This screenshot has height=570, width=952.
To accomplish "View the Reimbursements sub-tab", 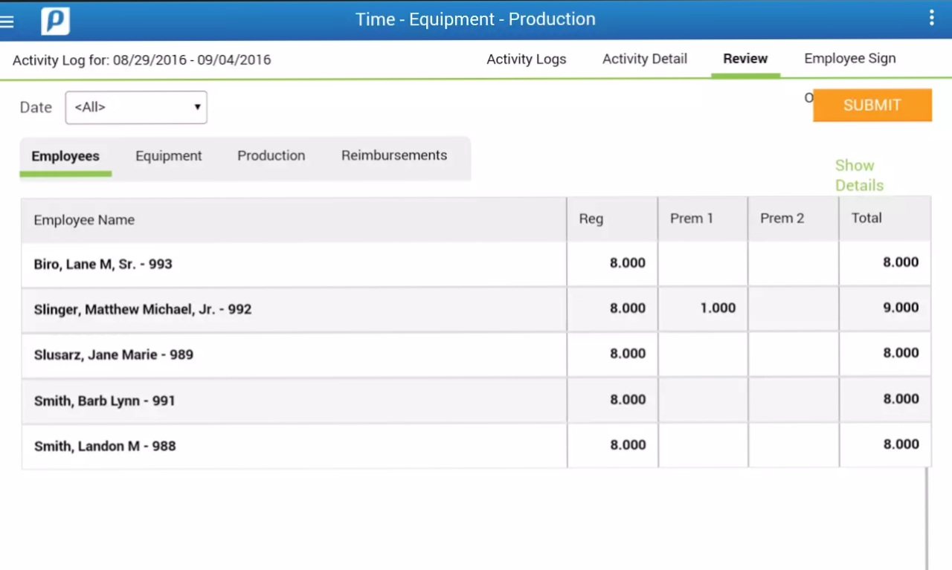I will click(x=394, y=156).
